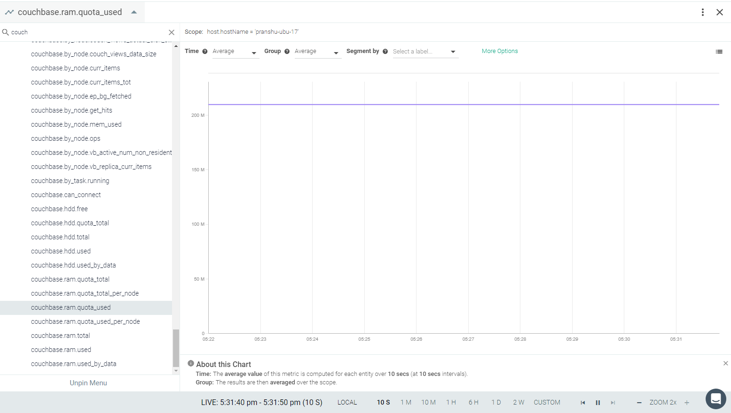
Task: Click in the metric search input
Action: (x=88, y=32)
